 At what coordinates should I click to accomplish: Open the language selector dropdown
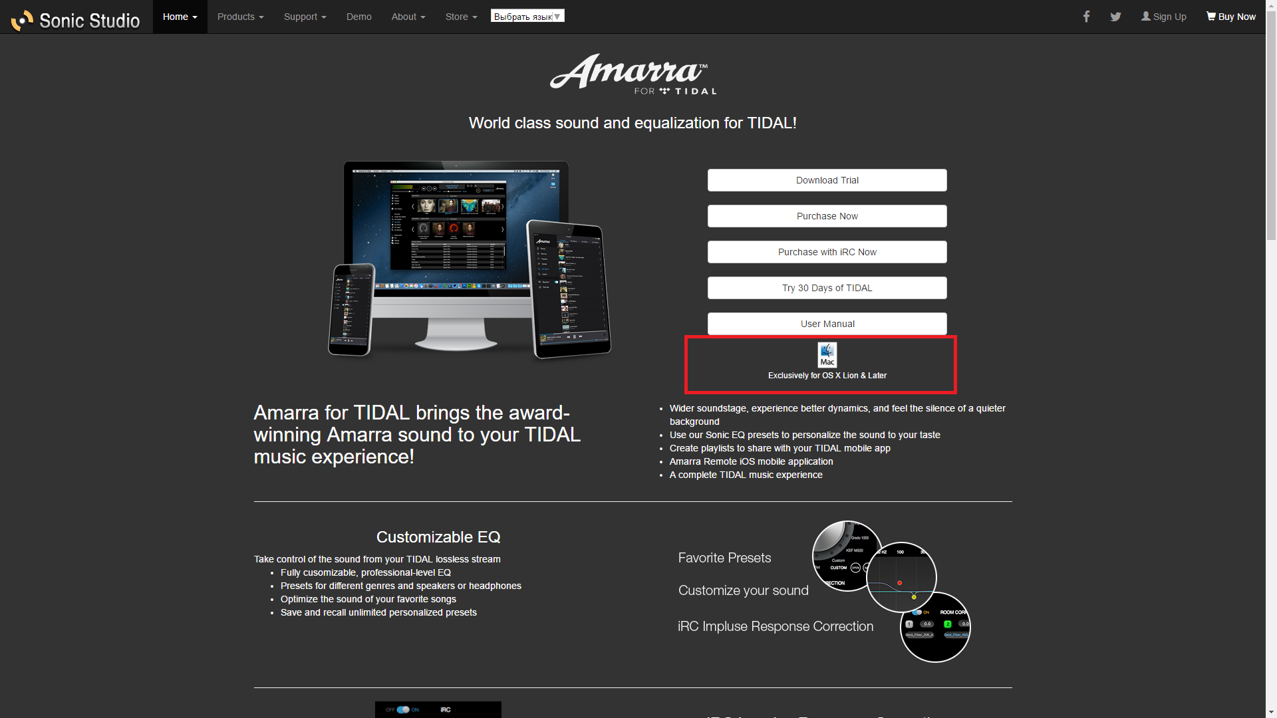tap(527, 16)
